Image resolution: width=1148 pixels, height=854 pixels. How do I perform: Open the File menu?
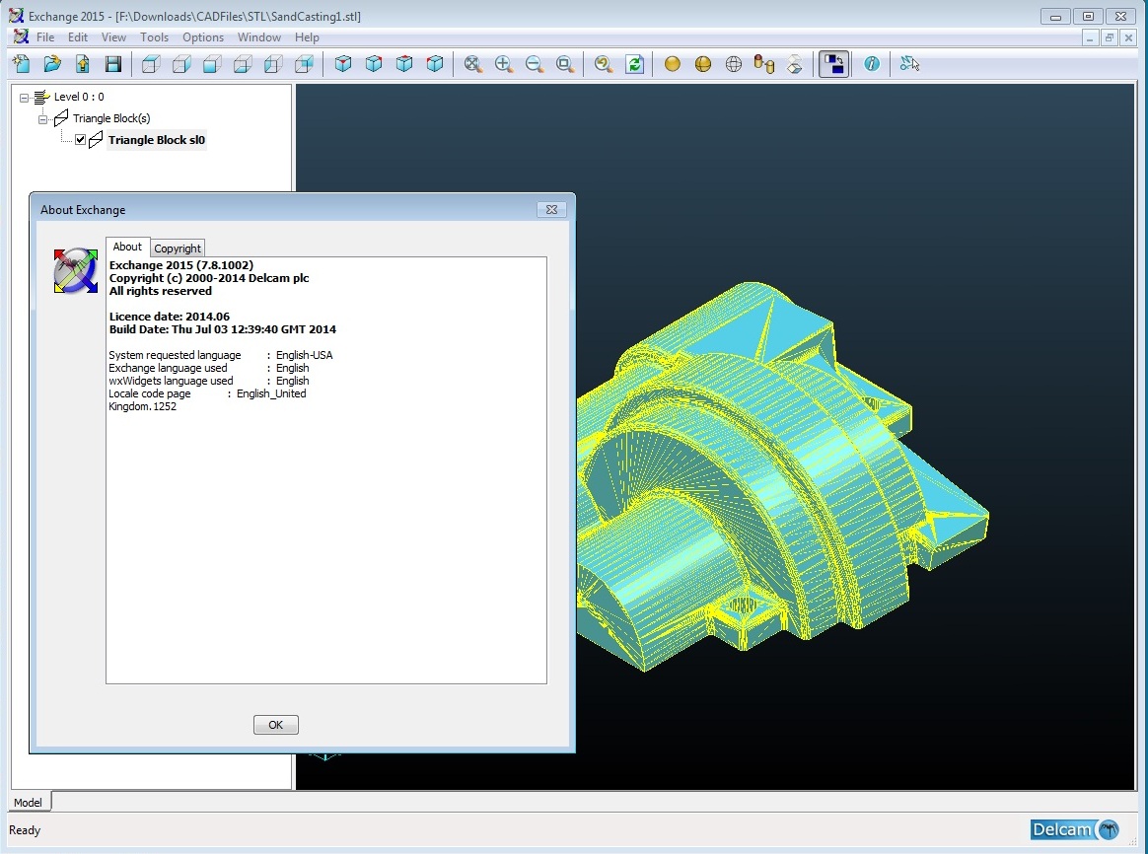tap(45, 37)
